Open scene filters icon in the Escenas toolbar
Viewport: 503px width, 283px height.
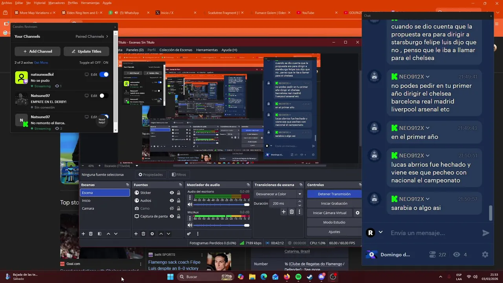point(99,234)
